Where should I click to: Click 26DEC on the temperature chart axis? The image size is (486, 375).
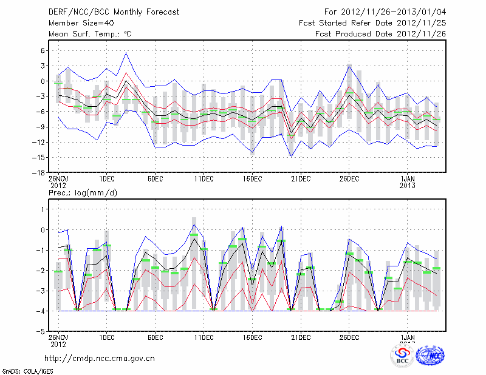349,178
